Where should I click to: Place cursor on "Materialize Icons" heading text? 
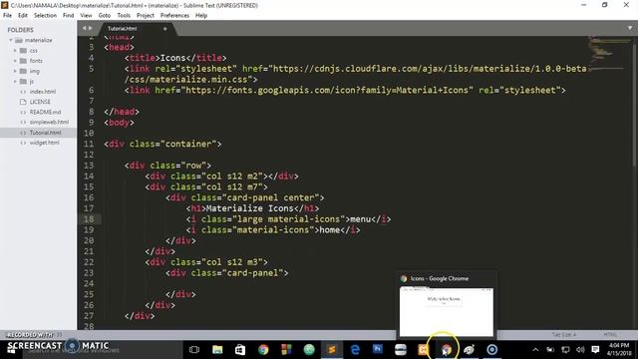pos(250,208)
